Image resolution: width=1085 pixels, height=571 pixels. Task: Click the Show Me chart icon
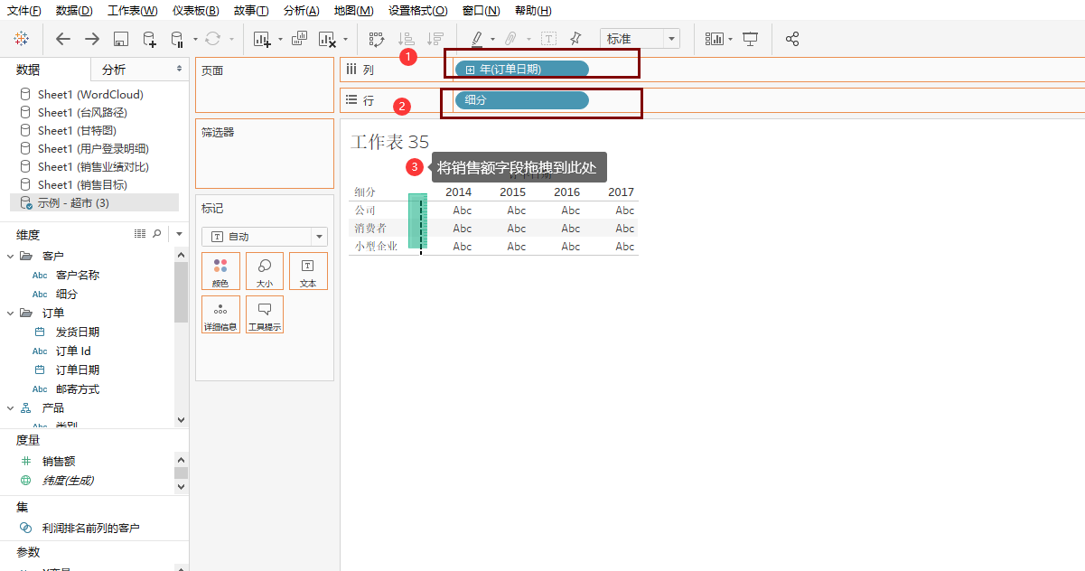(x=715, y=39)
